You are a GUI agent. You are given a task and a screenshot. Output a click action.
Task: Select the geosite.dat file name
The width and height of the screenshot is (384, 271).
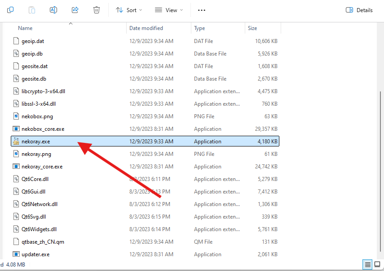(x=35, y=66)
